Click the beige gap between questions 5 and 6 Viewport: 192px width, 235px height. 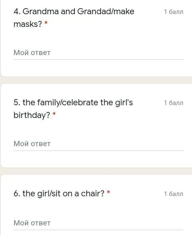pos(96,171)
